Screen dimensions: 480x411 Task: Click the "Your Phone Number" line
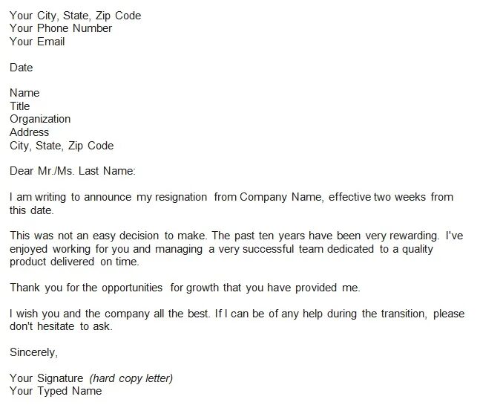coord(61,28)
